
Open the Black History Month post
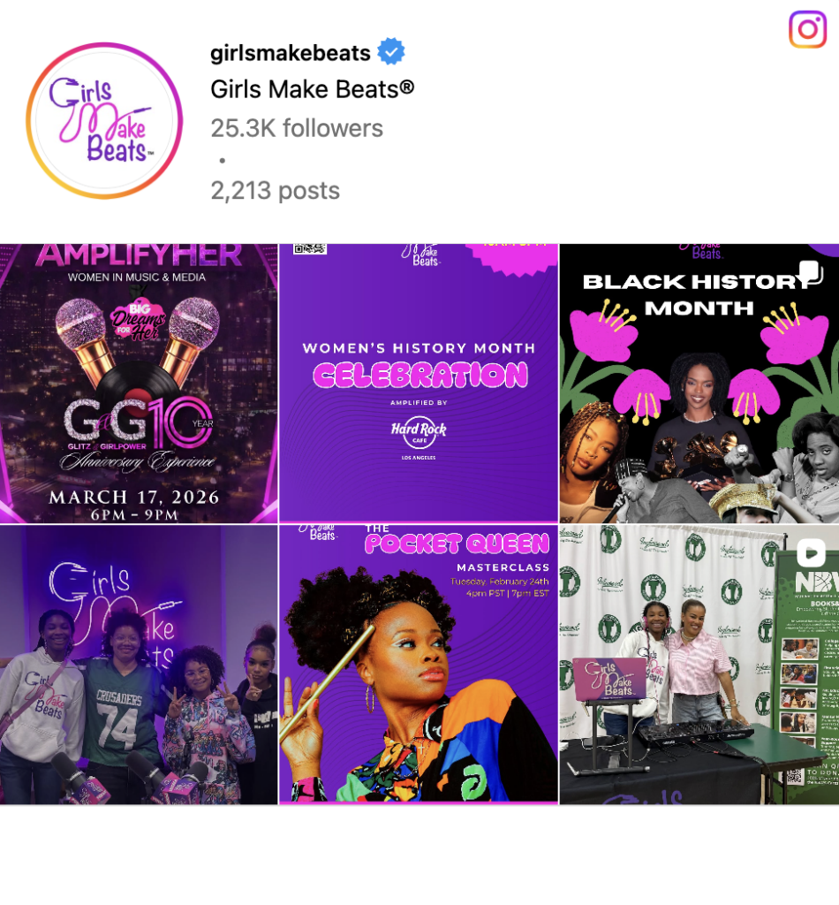point(699,384)
